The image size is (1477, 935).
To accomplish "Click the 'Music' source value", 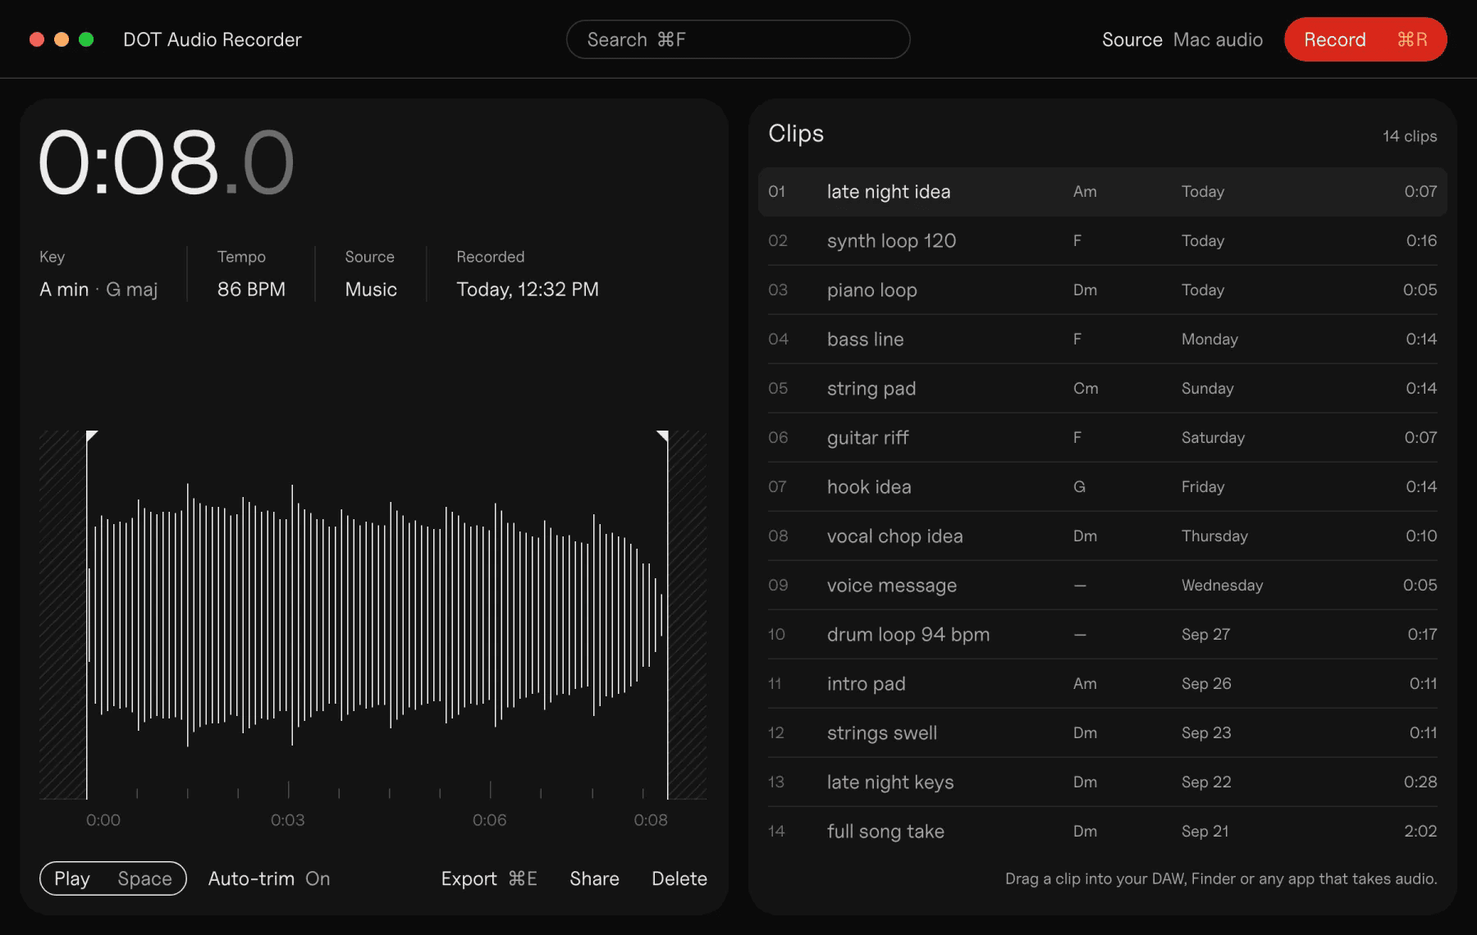I will (371, 290).
